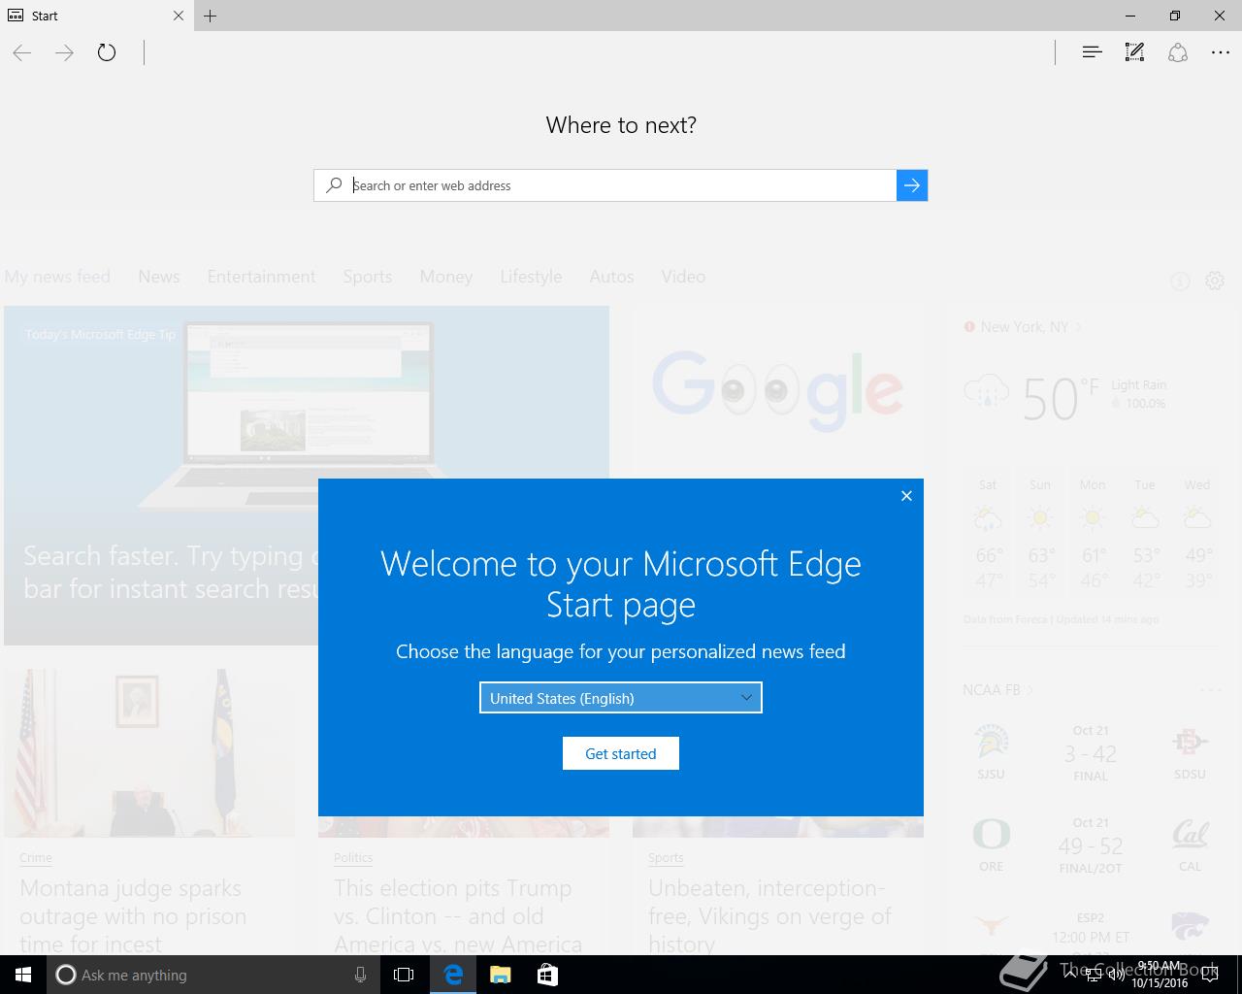Open Today's Microsoft Edge Tip tile
This screenshot has height=994, width=1242.
click(307, 476)
